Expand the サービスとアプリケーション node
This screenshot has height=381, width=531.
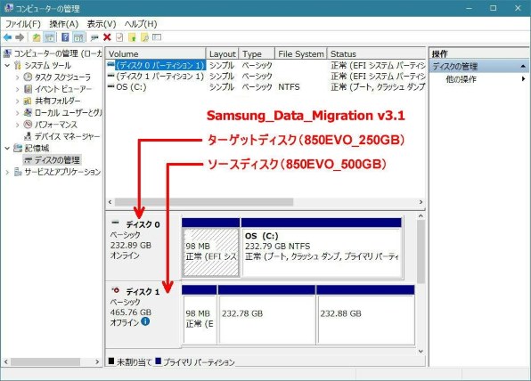click(x=7, y=172)
